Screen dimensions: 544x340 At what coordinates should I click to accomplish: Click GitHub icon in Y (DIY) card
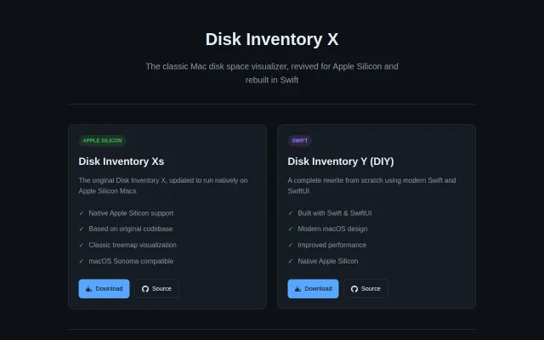coord(354,289)
